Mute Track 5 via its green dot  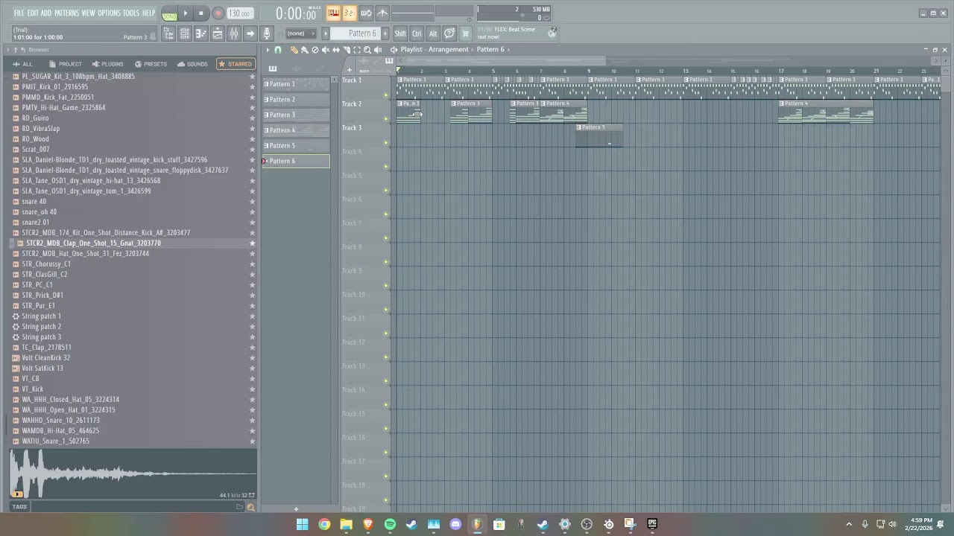point(386,191)
